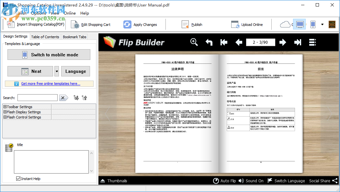Disable the Instant Help checkbox
Image resolution: width=340 pixels, height=192 pixels.
[18, 178]
